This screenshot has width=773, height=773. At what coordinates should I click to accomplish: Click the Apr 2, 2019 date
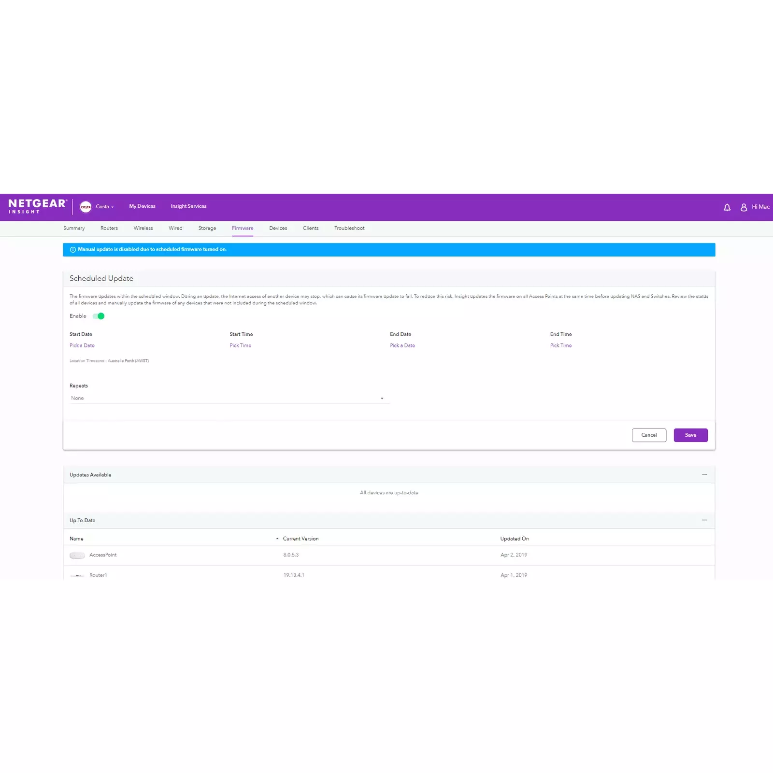(514, 555)
